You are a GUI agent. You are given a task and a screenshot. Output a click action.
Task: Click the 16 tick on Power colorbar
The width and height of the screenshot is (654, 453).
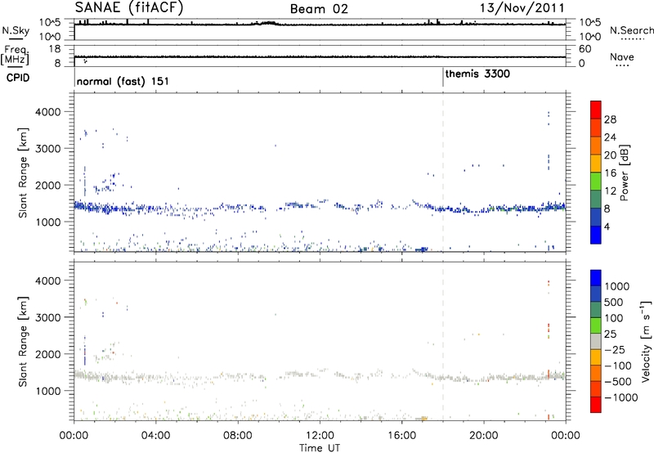610,173
